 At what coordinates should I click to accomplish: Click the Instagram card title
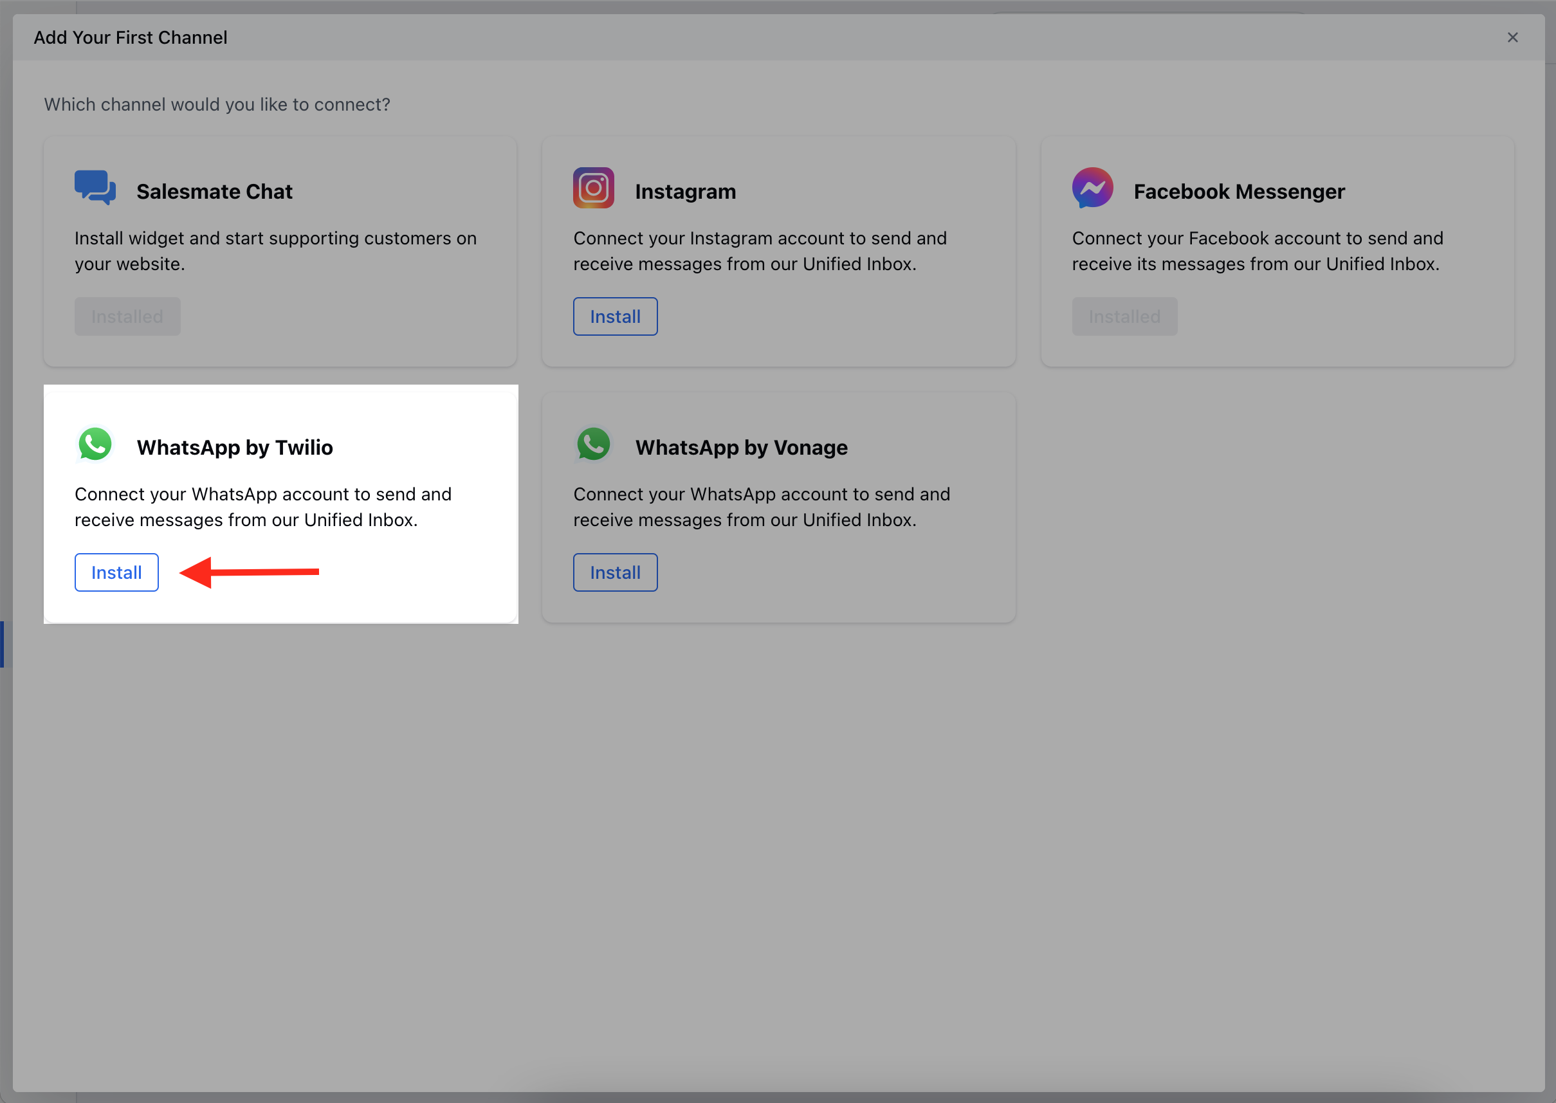pos(685,192)
